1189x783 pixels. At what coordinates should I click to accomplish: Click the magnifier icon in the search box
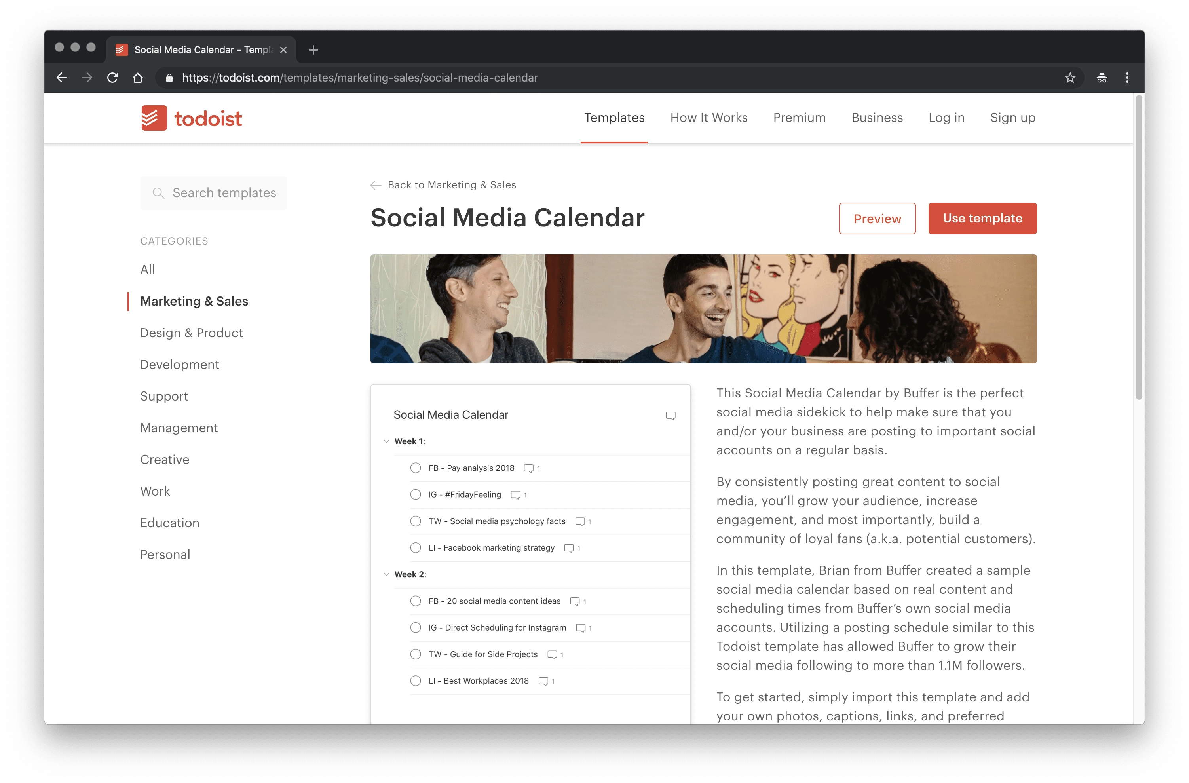coord(159,193)
